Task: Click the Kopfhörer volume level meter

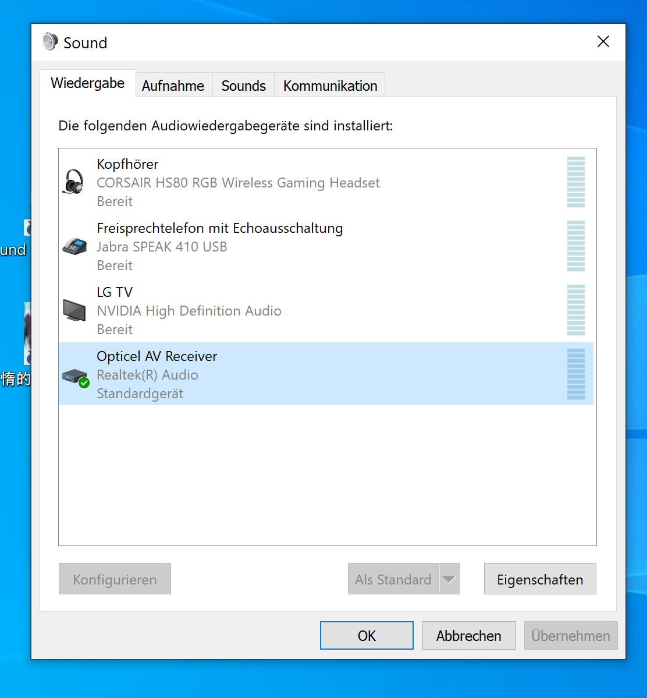Action: [x=576, y=182]
